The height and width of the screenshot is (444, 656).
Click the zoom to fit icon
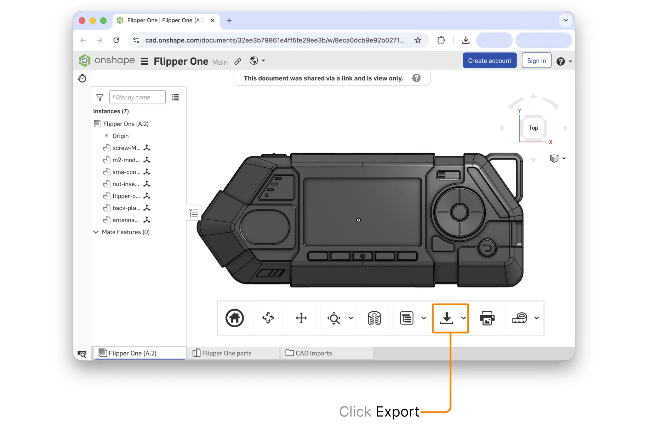click(x=334, y=318)
